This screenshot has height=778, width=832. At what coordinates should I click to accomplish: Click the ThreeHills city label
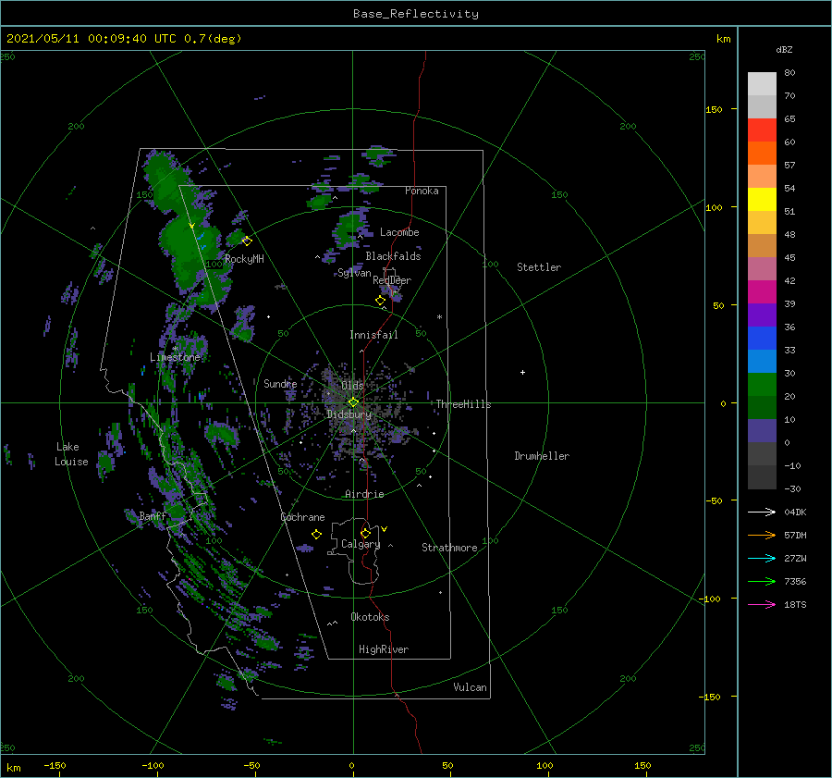[464, 404]
